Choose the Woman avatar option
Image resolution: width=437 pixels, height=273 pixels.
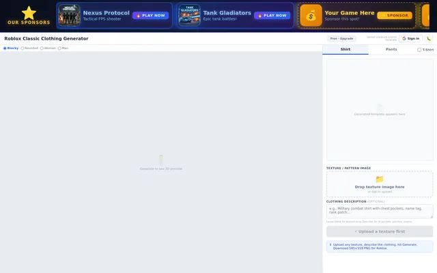point(42,48)
